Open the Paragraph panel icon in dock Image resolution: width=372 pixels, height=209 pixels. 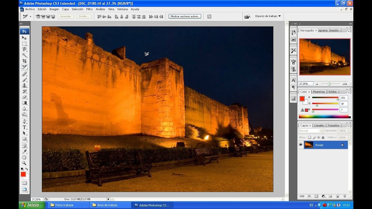(293, 87)
